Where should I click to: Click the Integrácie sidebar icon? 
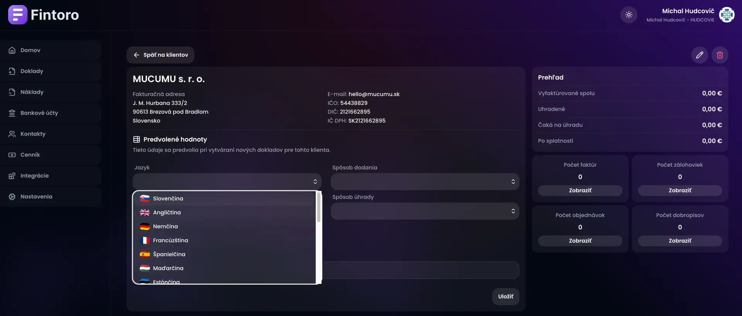[x=12, y=176]
